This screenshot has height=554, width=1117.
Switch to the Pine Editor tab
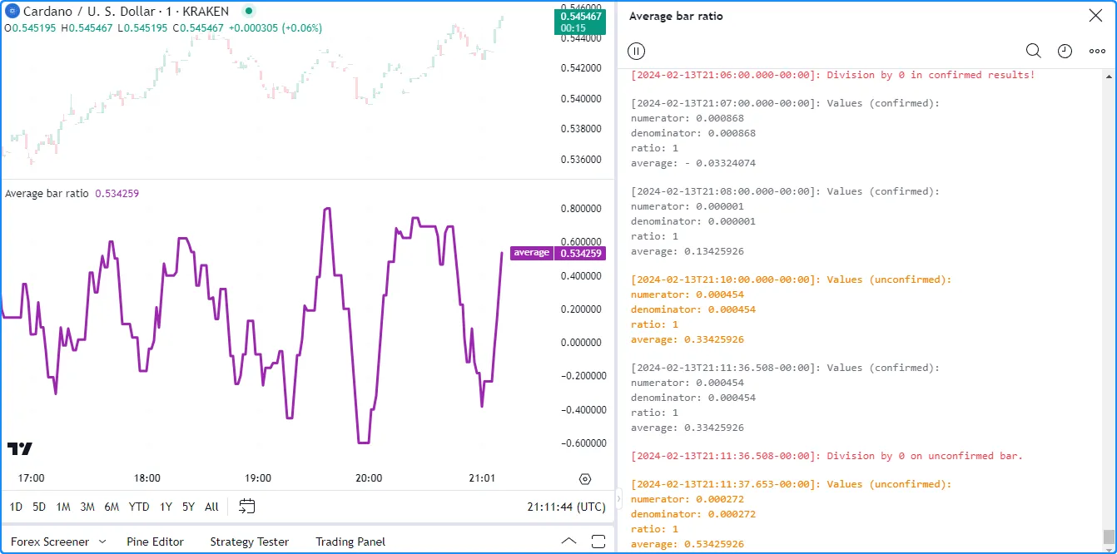point(155,542)
